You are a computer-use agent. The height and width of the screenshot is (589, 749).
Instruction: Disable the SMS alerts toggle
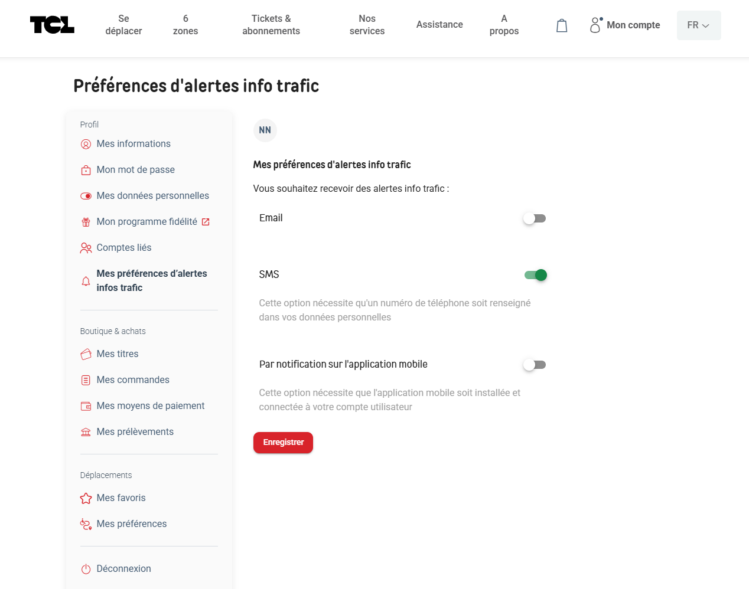536,275
